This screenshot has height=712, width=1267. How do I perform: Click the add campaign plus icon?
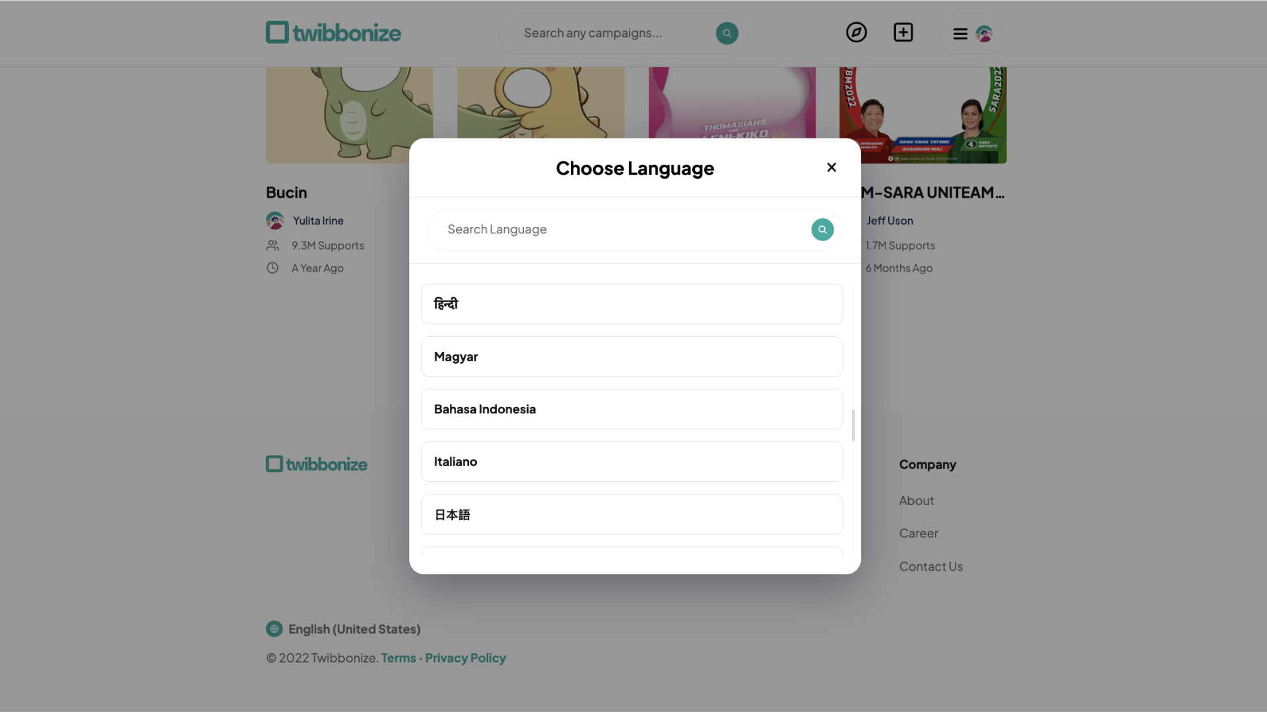coord(903,32)
